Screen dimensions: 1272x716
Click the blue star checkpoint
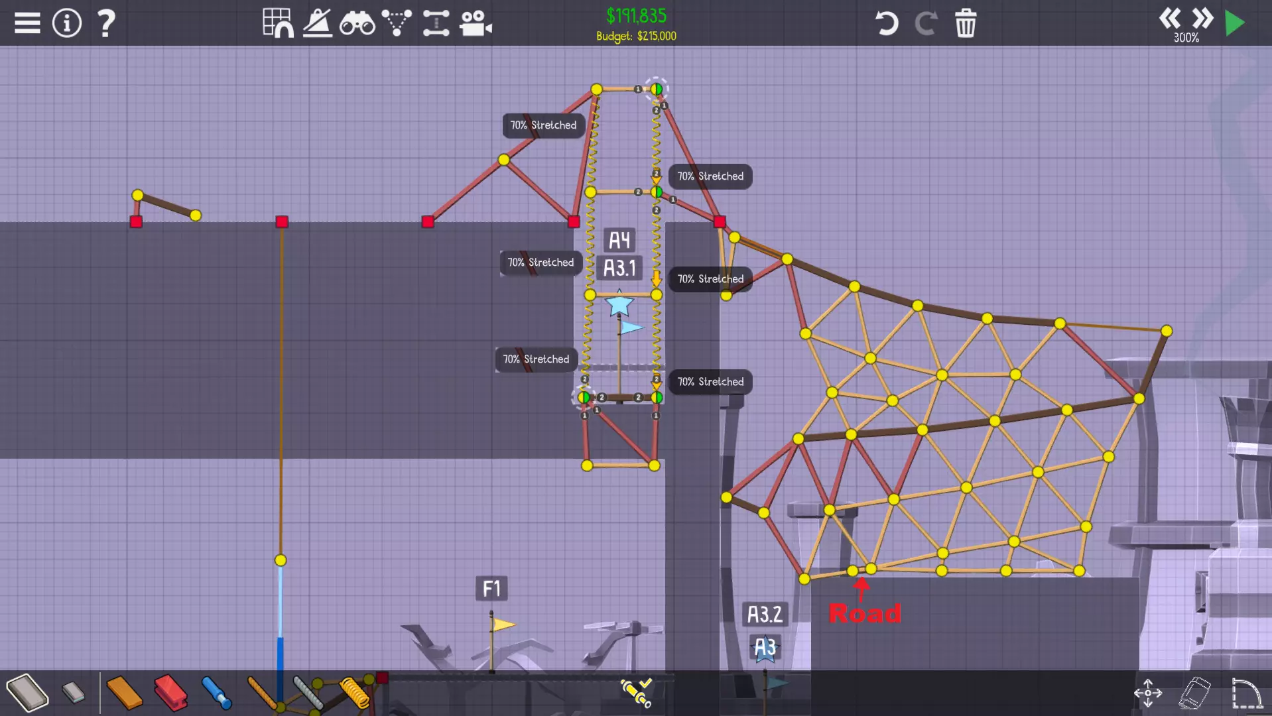pos(619,305)
